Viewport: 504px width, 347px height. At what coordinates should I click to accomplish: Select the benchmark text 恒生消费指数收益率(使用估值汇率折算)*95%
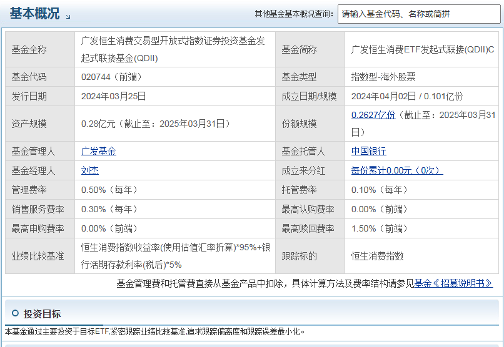(169, 248)
